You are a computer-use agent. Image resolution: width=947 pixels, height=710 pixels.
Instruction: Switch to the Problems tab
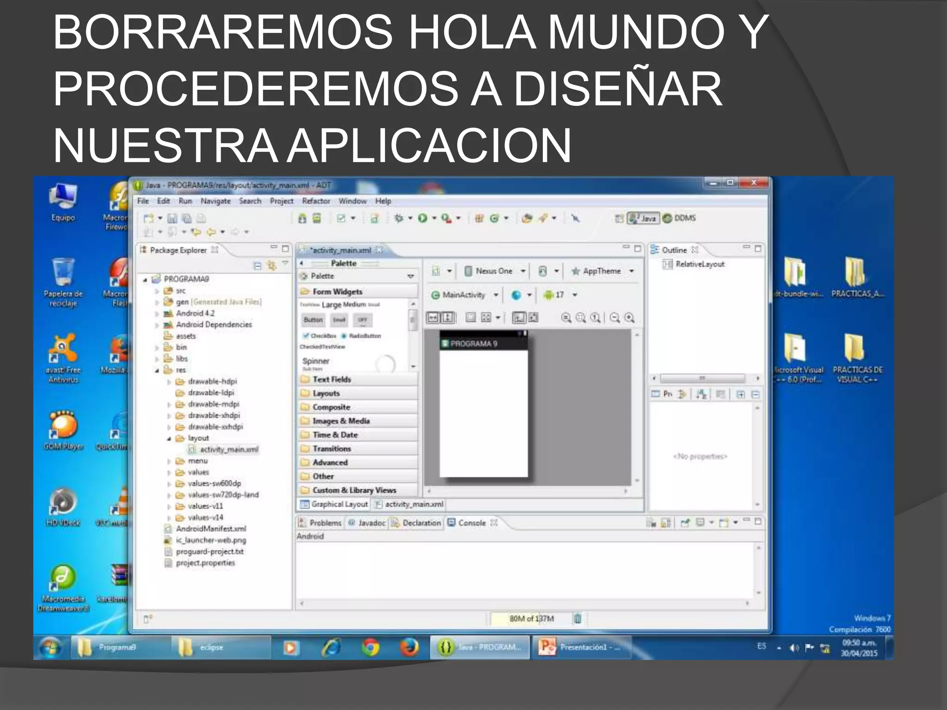pos(320,523)
